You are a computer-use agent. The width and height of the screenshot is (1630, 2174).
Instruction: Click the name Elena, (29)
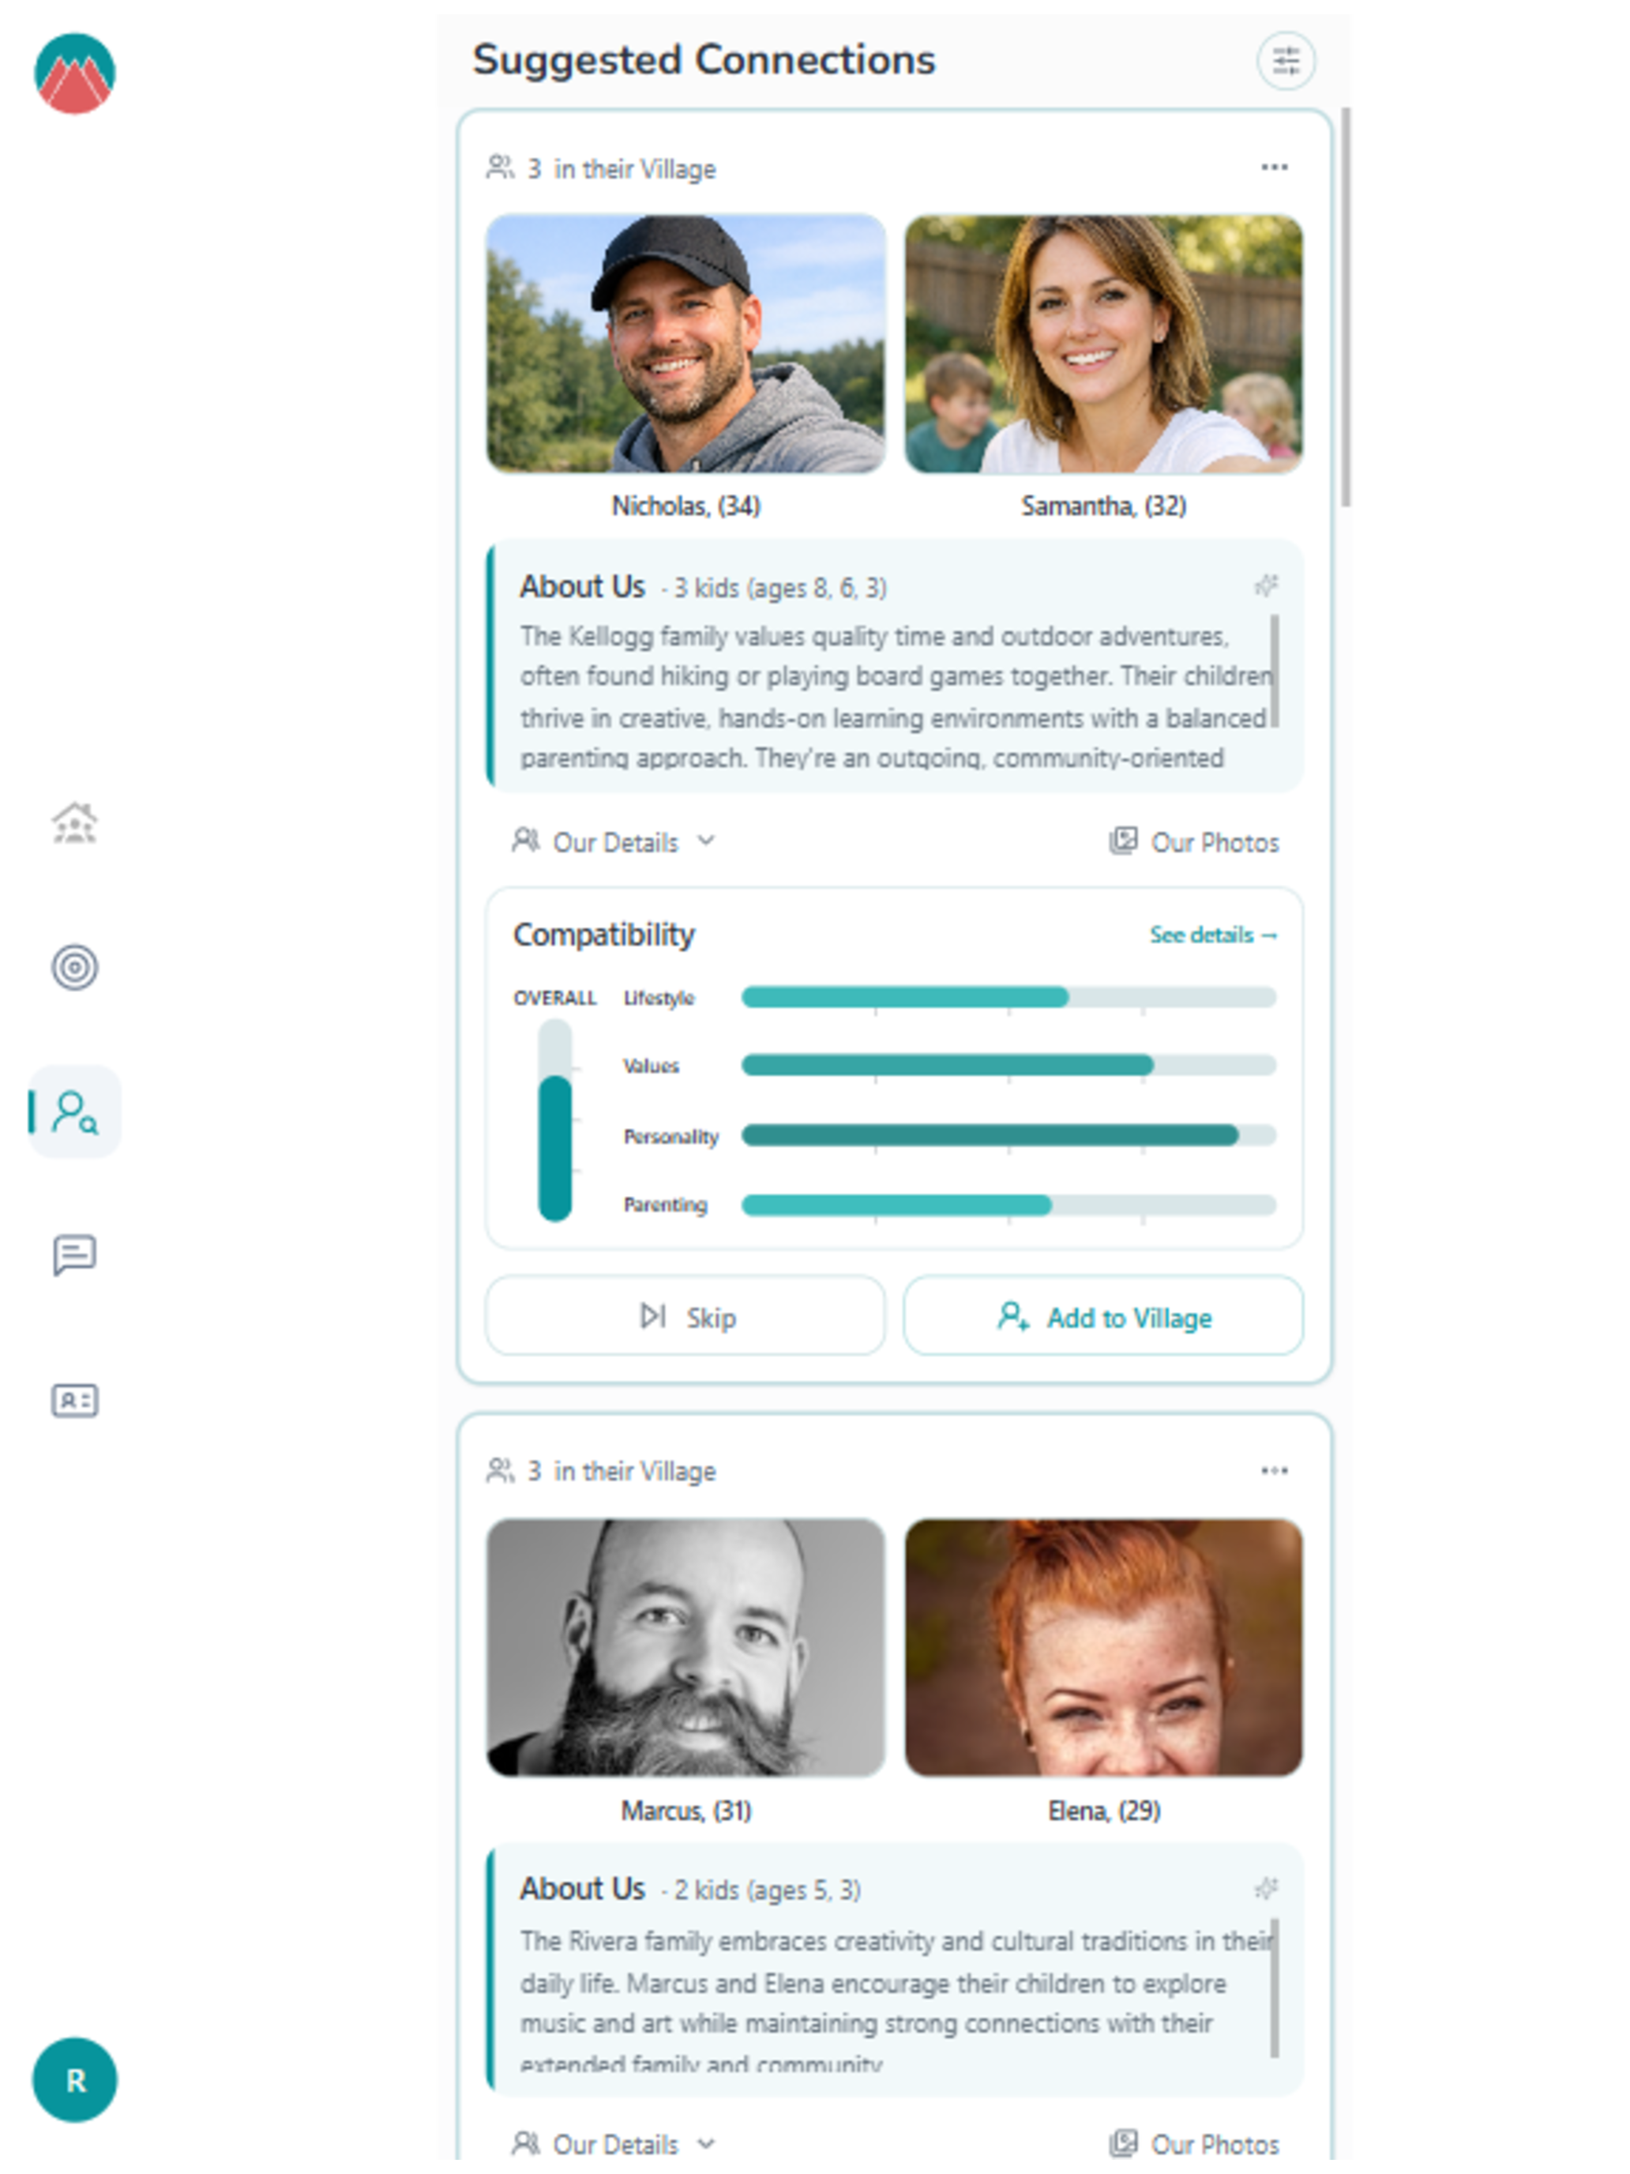(x=1103, y=1811)
